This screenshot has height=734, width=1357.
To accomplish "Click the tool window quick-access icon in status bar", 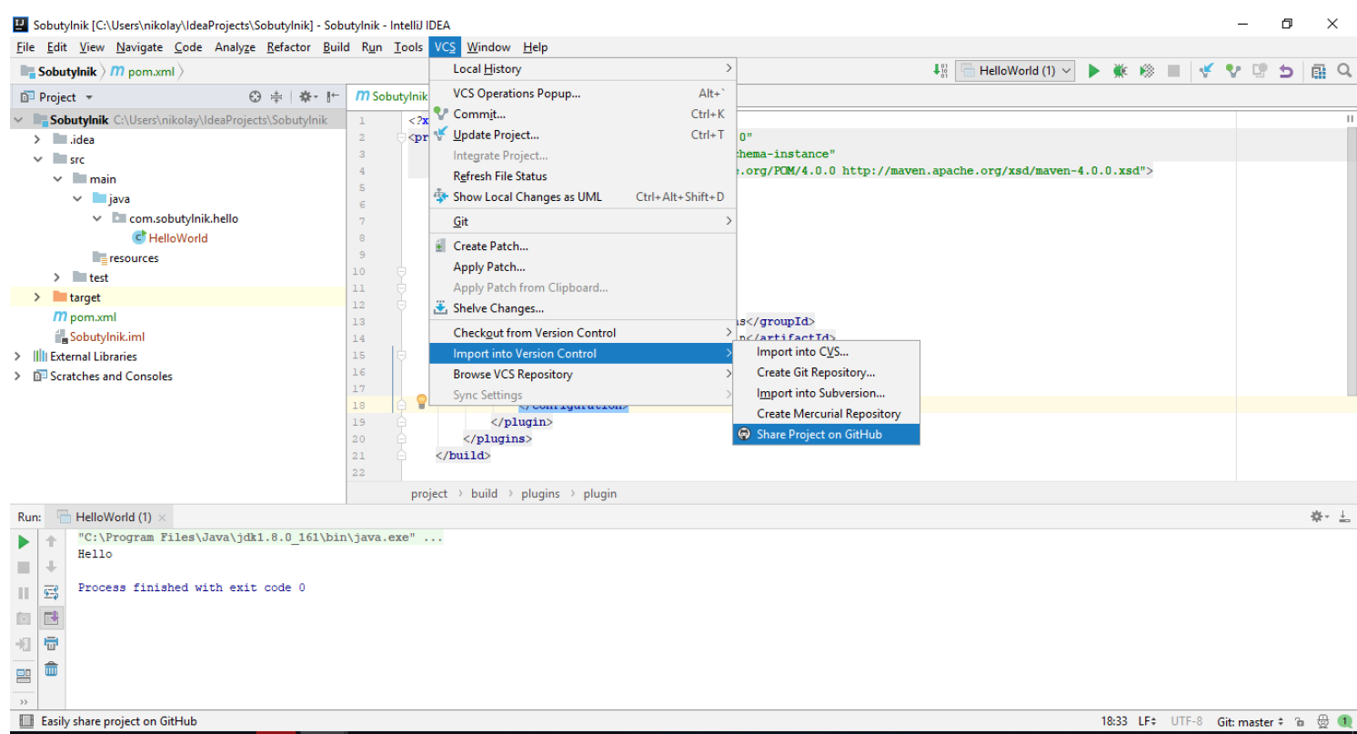I will tap(26, 721).
